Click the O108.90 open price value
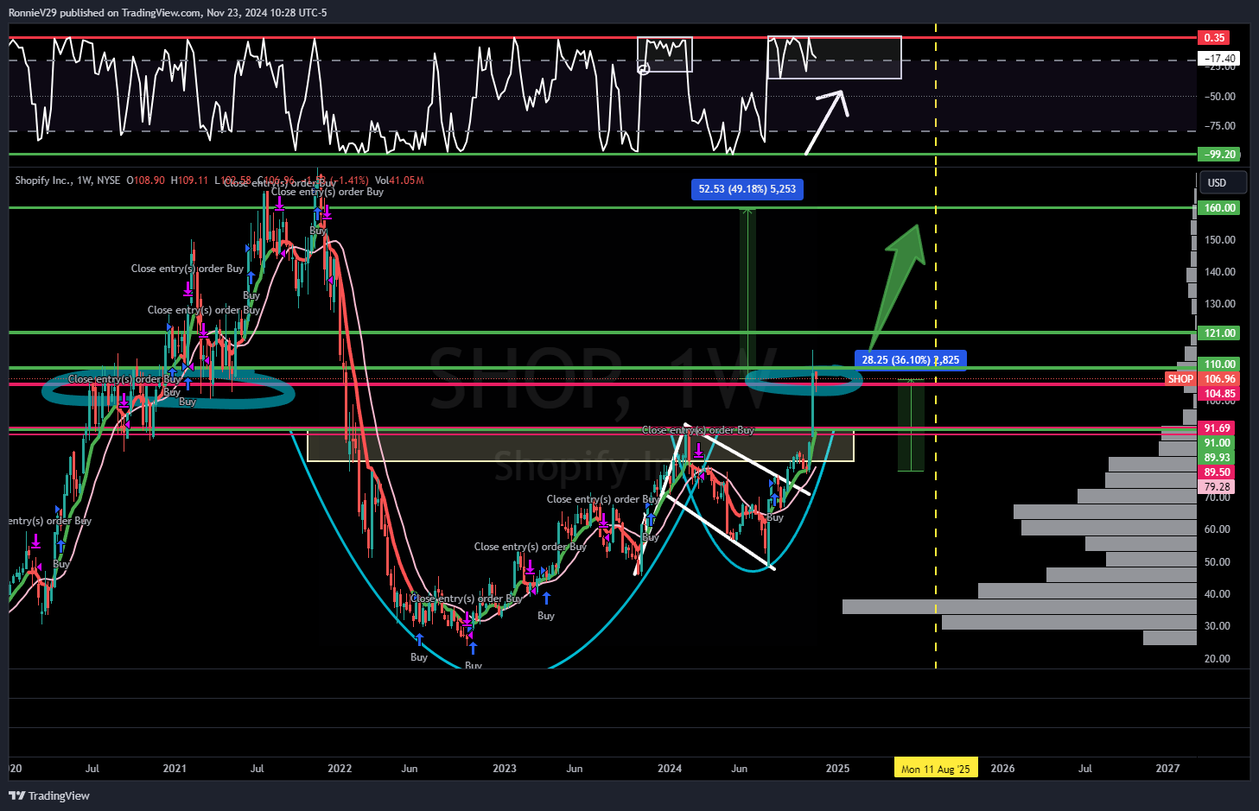Viewport: 1259px width, 811px height. click(x=145, y=181)
